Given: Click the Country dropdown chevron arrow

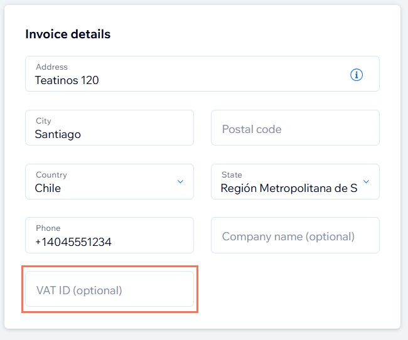Looking at the screenshot, I should 180,182.
